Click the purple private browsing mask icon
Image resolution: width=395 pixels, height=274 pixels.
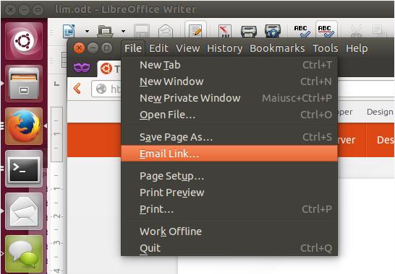82,68
